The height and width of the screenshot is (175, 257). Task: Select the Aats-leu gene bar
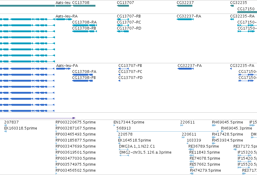tap(64, 6)
